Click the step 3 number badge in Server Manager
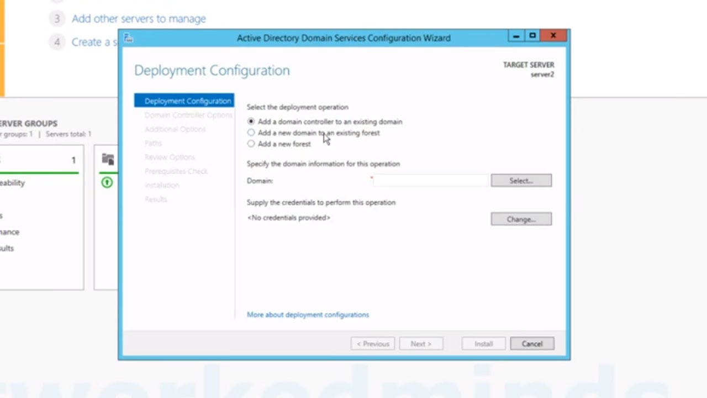This screenshot has width=707, height=398. click(57, 19)
